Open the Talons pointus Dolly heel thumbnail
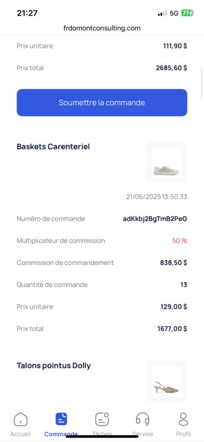 [x=167, y=381]
